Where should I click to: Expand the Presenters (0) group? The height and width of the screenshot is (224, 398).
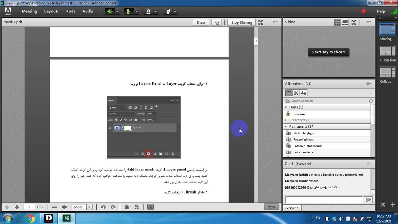[x=286, y=120]
